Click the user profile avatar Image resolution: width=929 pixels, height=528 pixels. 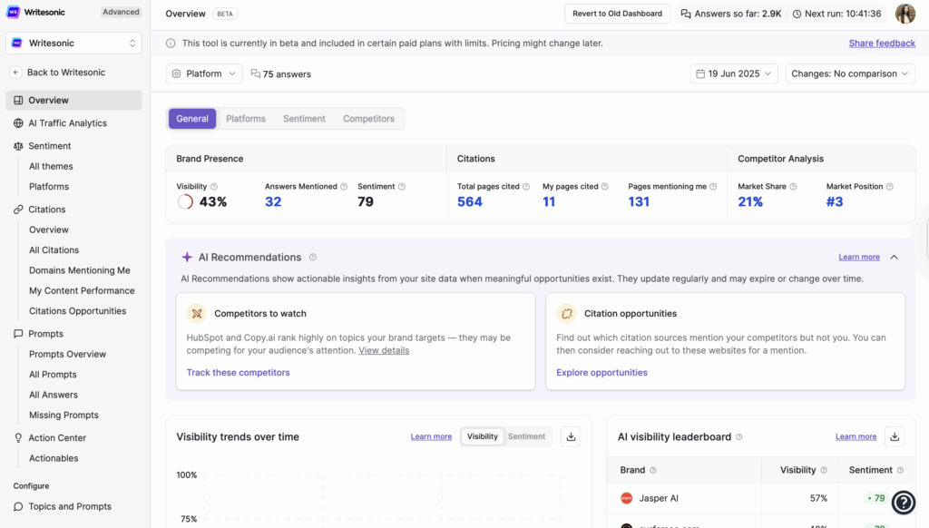point(905,14)
